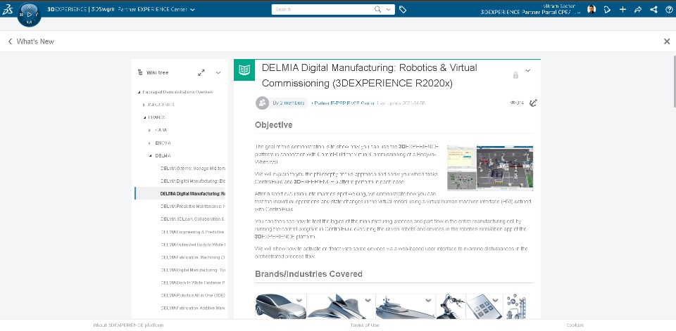Open the Partner EXPERIENCE Center community link
Image resolution: width=676 pixels, height=331 pixels.
(x=344, y=103)
